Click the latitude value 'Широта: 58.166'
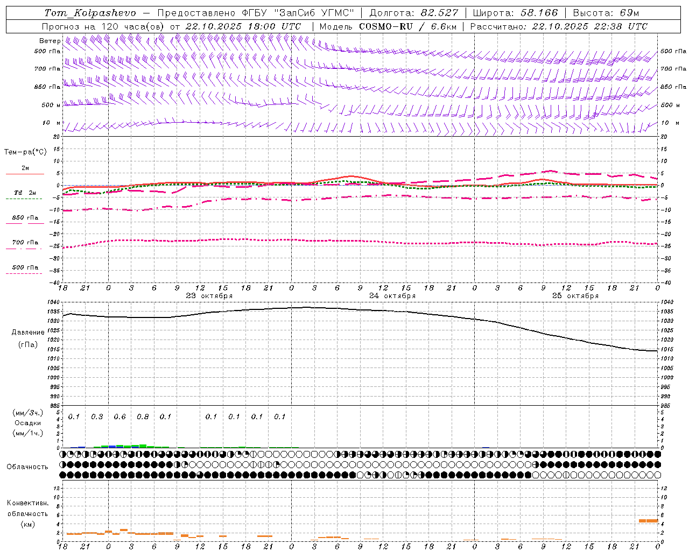Screen dimensions: 689x551 pyautogui.click(x=515, y=13)
